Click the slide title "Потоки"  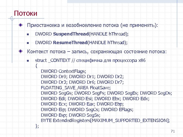26,13
